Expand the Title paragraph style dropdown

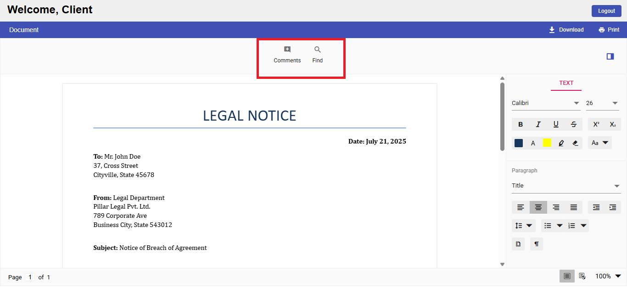click(566, 185)
